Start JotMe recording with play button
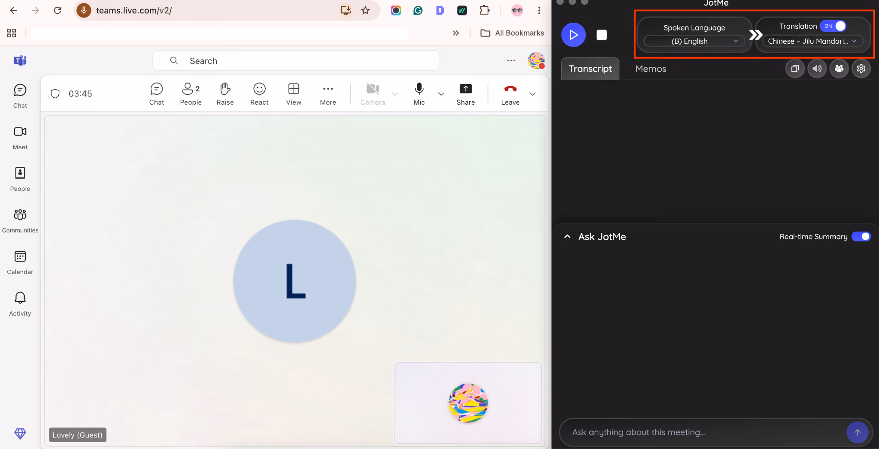The image size is (879, 449). coord(573,35)
